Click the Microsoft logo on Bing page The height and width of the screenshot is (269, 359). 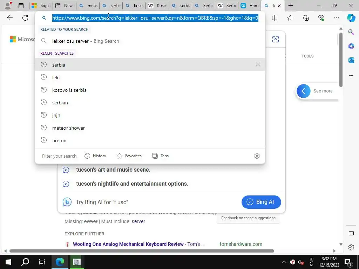click(x=22, y=39)
